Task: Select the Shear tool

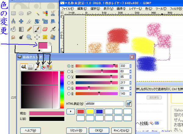Action: pyautogui.click(x=53, y=21)
